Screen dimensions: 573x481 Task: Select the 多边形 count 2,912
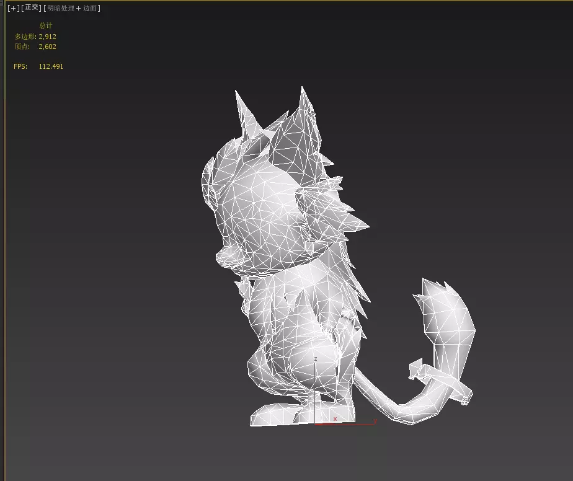tap(48, 37)
